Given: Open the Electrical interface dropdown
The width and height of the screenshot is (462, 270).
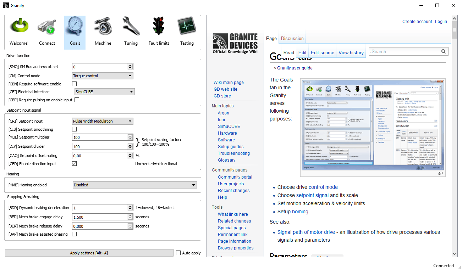Looking at the screenshot, I should [105, 92].
